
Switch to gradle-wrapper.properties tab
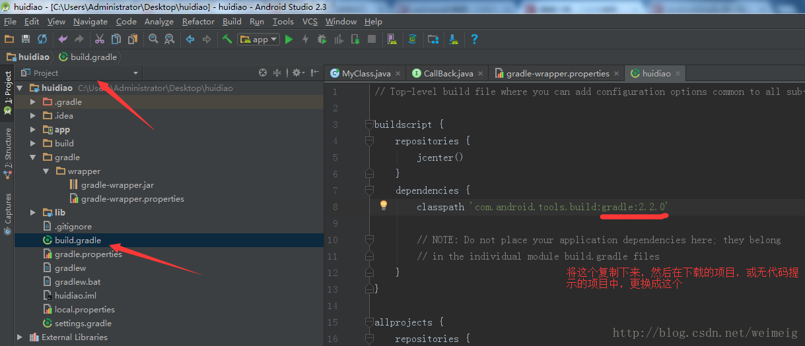pos(557,73)
